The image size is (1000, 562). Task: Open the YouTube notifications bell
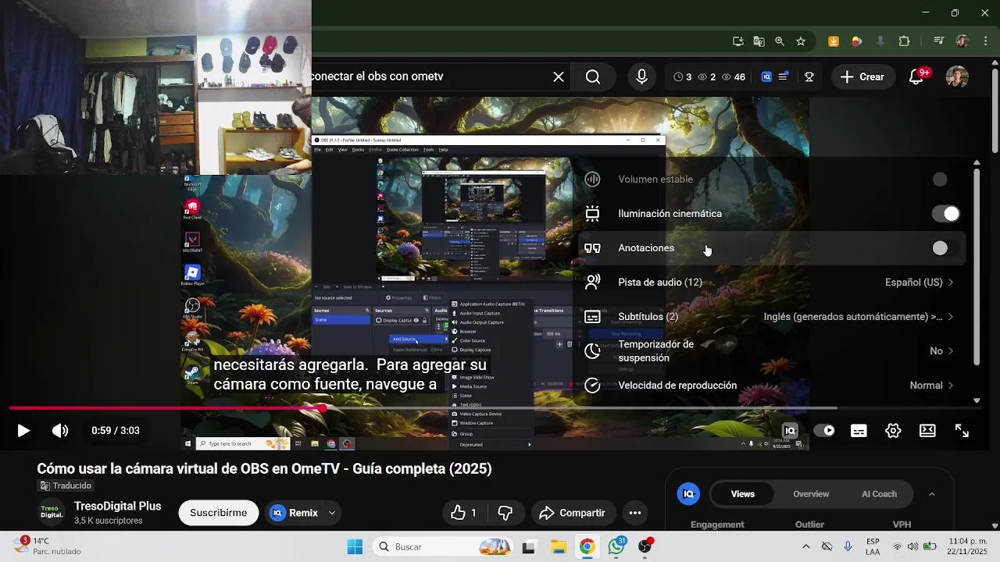(916, 76)
